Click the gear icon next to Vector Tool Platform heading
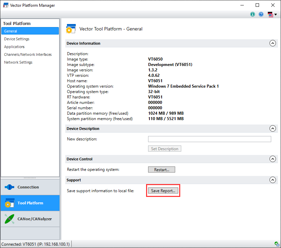 click(x=71, y=29)
